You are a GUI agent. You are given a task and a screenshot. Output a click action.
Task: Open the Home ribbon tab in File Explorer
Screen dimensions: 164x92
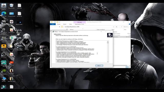tap(59, 24)
